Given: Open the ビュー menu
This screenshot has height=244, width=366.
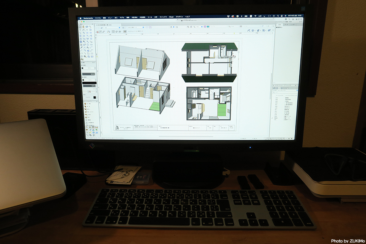Looking at the screenshot, I should (110, 18).
